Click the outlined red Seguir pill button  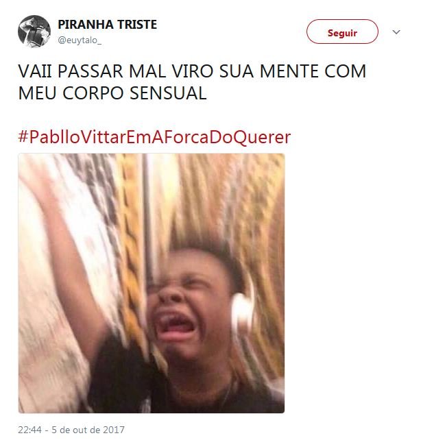(342, 32)
